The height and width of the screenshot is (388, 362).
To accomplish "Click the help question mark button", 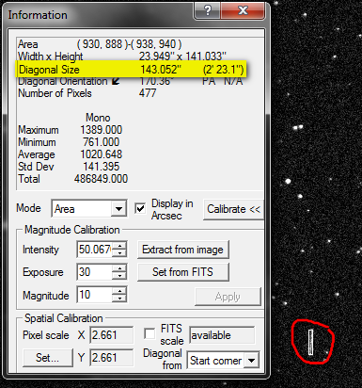I will coord(207,11).
